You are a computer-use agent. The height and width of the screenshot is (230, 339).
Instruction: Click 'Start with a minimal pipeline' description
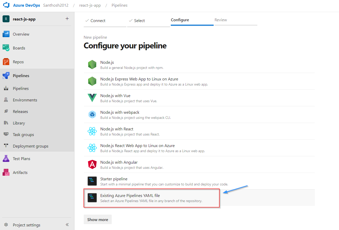point(164,184)
